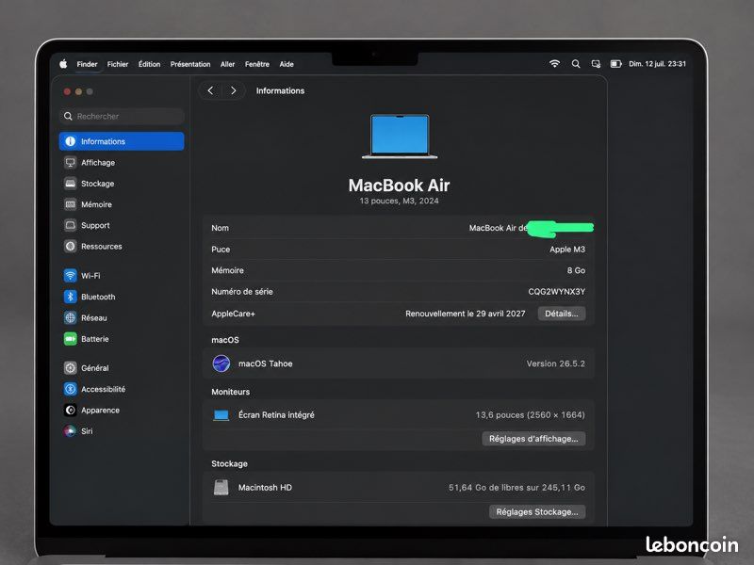Screen dimensions: 754x565
Task: Click the Nom row label
Action: 221,228
